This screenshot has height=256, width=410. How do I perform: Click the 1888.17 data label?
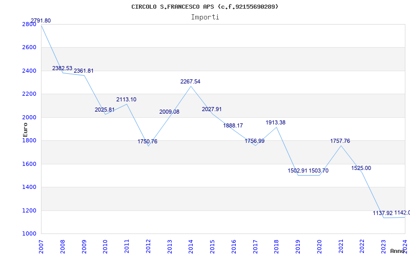tap(233, 125)
